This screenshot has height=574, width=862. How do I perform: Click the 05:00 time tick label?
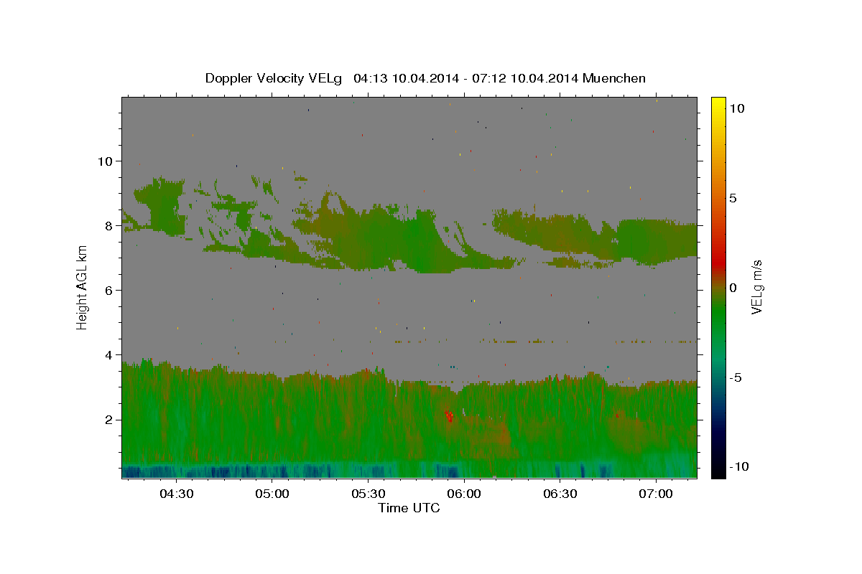272,494
